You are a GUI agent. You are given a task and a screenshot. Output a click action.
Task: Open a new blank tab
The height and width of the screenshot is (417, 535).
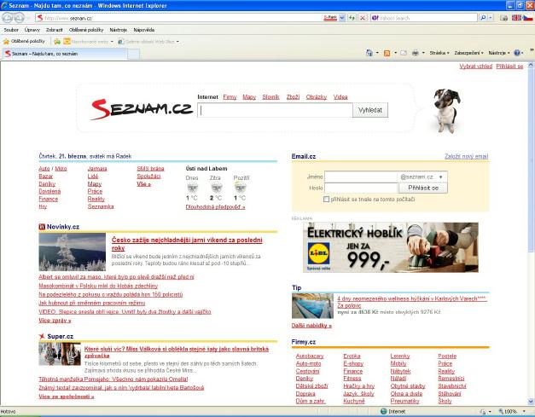coord(133,55)
